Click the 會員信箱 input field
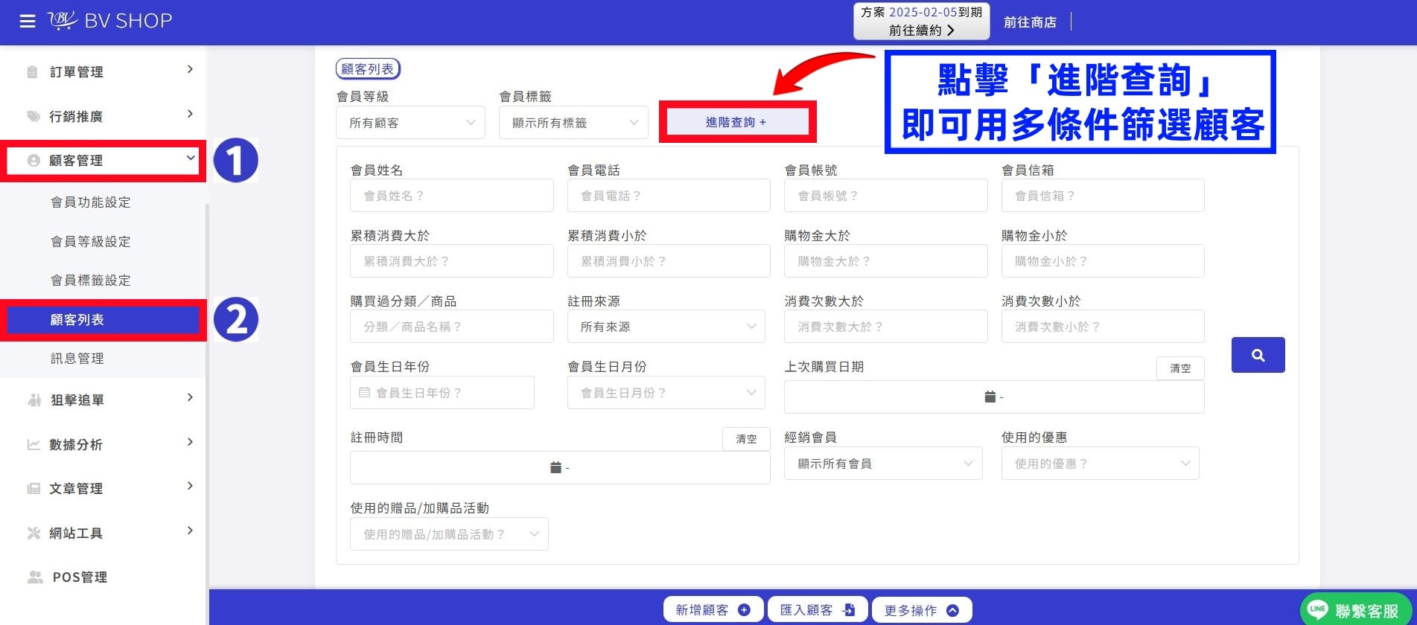The image size is (1417, 625). click(x=1103, y=196)
